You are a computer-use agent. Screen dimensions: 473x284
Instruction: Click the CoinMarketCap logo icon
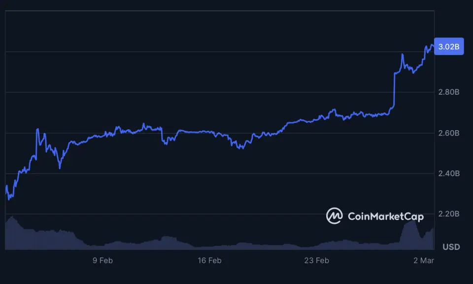click(335, 216)
